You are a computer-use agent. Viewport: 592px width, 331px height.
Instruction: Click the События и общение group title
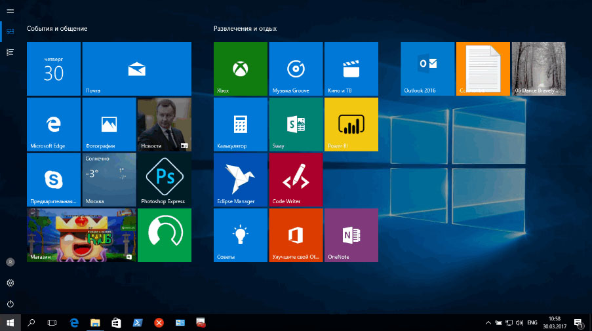tap(57, 29)
